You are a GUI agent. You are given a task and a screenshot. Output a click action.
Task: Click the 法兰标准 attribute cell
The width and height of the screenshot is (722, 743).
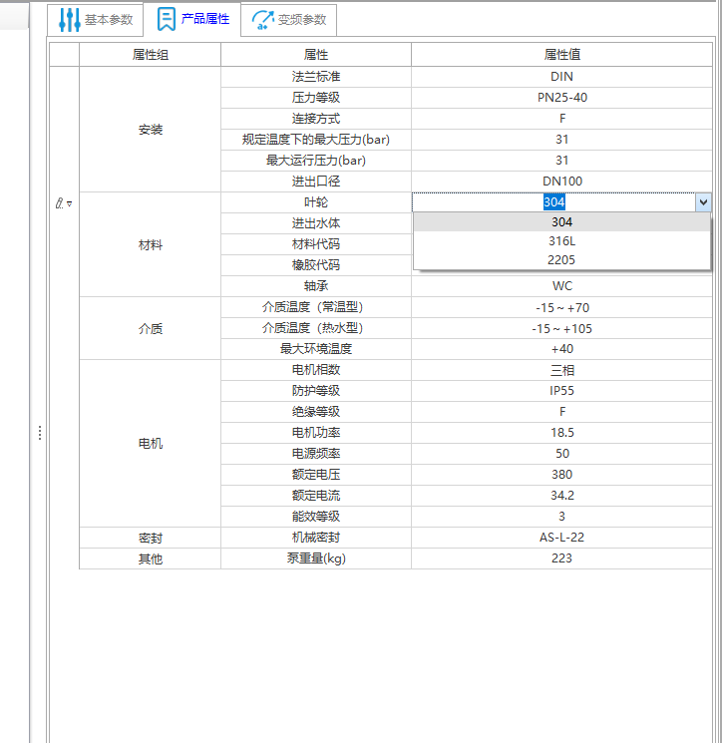[x=316, y=77]
